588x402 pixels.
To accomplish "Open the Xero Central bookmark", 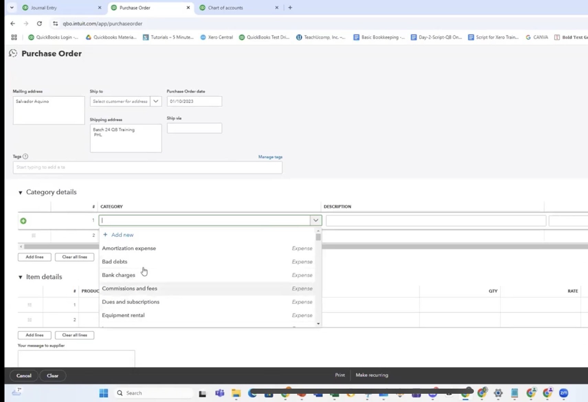I will pyautogui.click(x=217, y=37).
